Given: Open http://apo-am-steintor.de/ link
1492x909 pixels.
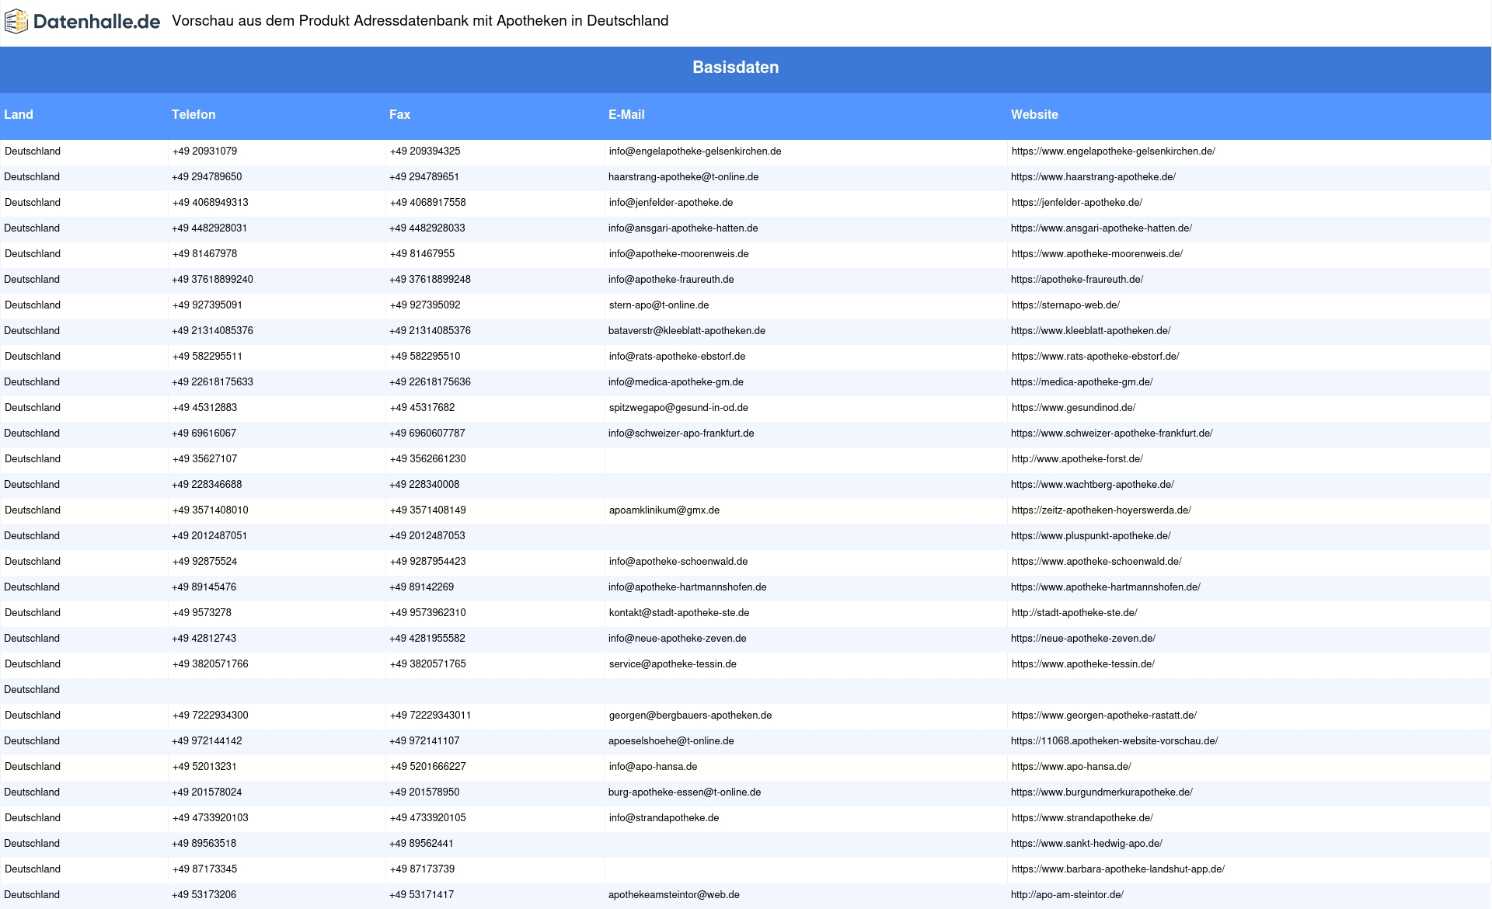Looking at the screenshot, I should click(1067, 895).
